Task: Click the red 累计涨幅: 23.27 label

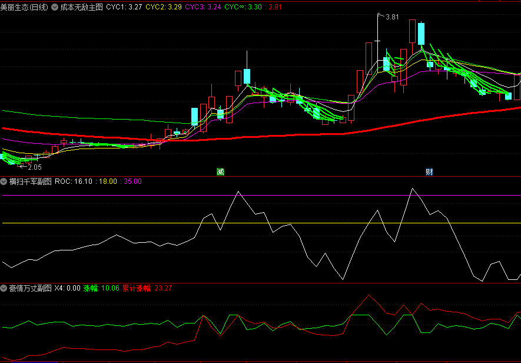Action: point(147,288)
